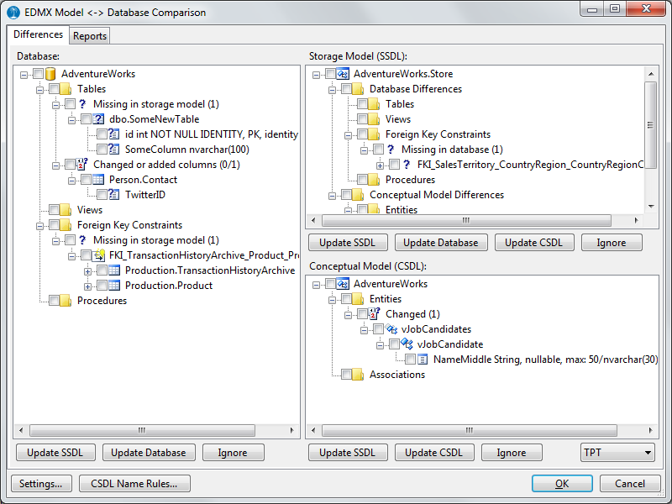
Task: Click the Database panel horizontal scrollbar
Action: [156, 430]
